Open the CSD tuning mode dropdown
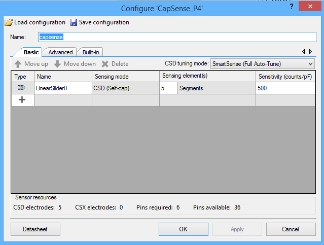The height and width of the screenshot is (245, 324). click(x=263, y=64)
